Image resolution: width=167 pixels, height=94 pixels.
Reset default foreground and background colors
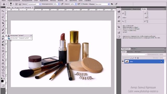tap(2, 78)
